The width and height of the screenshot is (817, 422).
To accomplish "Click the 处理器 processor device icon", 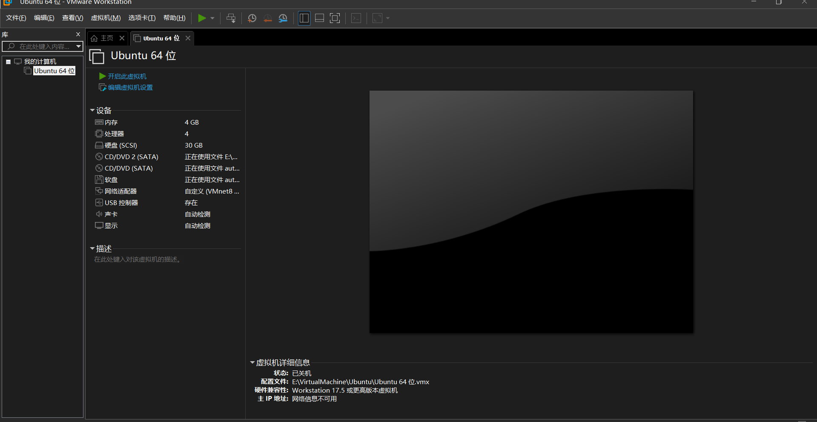I will click(x=99, y=134).
